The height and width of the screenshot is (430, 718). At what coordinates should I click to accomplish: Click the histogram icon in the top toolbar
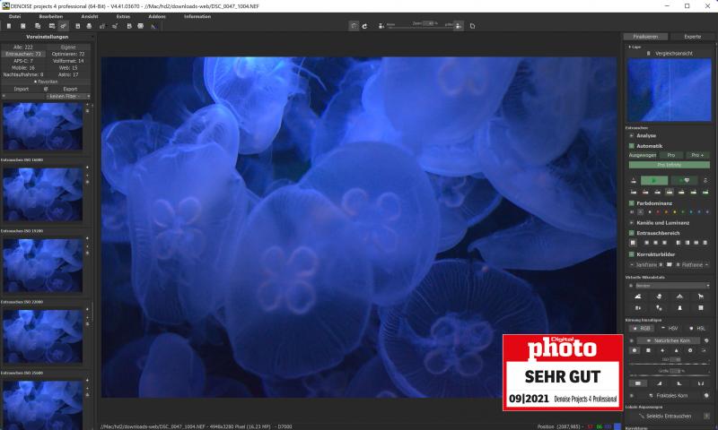[x=153, y=26]
